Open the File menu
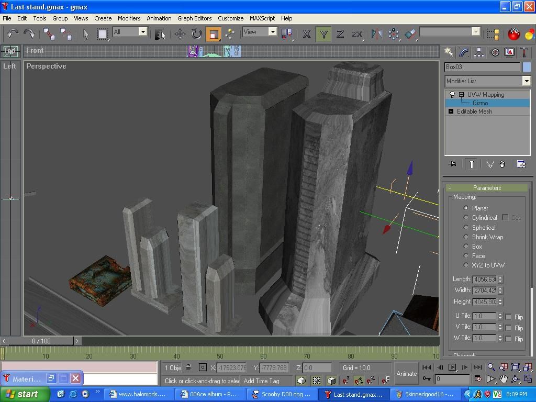Viewport: 536px width, 402px height. pos(7,18)
